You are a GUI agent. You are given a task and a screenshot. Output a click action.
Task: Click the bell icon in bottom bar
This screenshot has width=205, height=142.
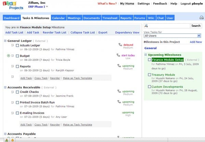[12, 140]
